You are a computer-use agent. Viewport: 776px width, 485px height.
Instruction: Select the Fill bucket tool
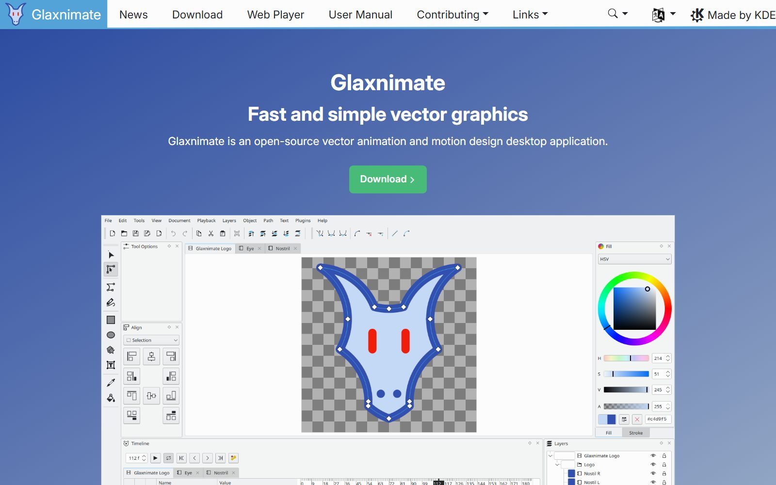coord(111,398)
